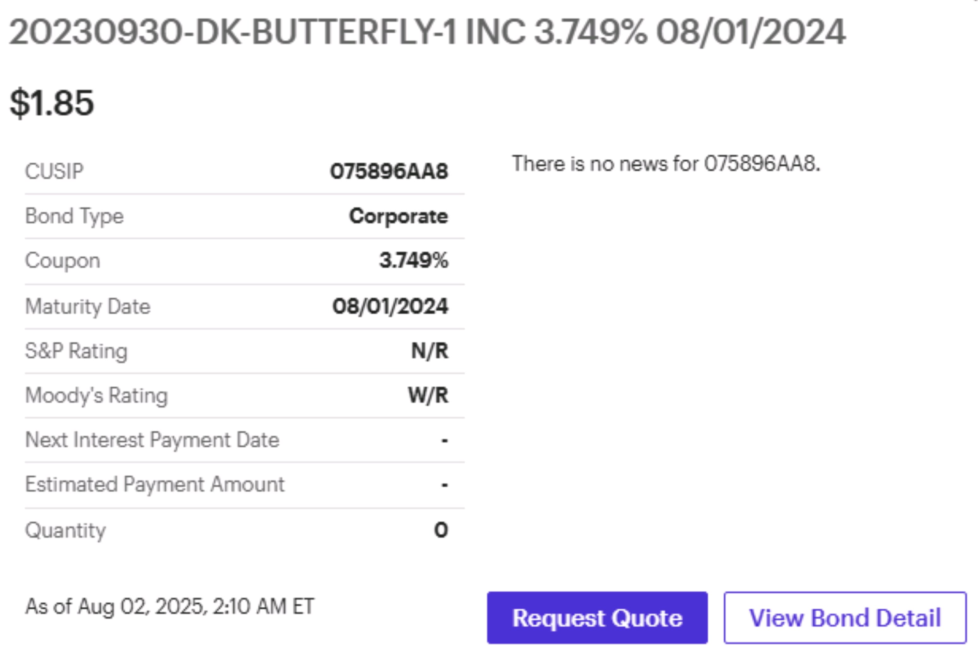This screenshot has height=650, width=978.
Task: Click the $1.85 price value
Action: tap(52, 103)
